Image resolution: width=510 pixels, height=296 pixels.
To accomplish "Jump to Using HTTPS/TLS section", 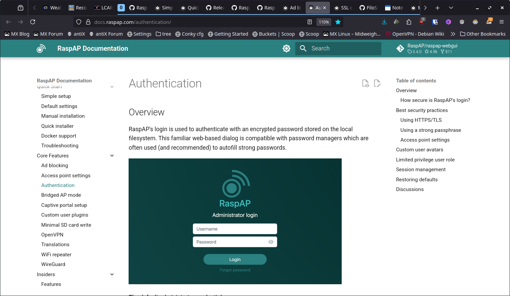I will pyautogui.click(x=421, y=120).
